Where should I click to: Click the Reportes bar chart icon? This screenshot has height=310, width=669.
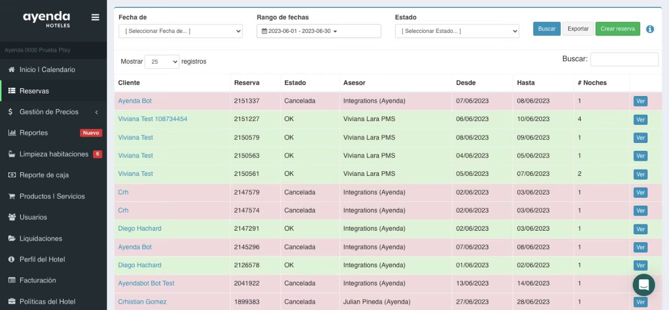coord(11,133)
